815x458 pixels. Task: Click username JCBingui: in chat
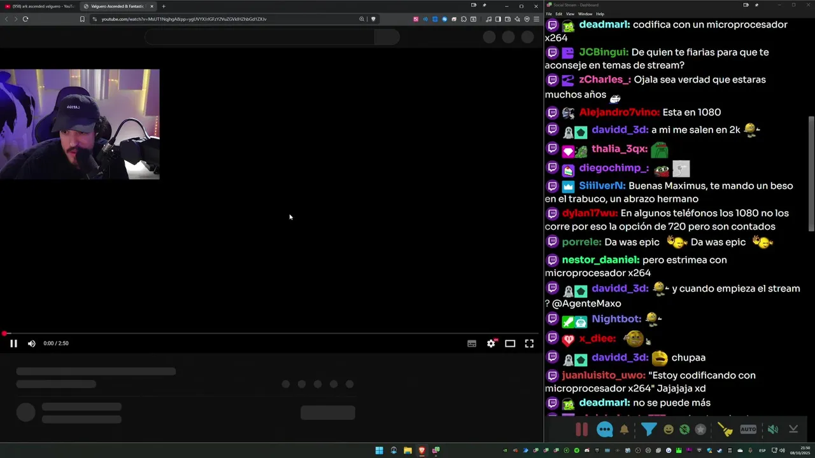604,52
